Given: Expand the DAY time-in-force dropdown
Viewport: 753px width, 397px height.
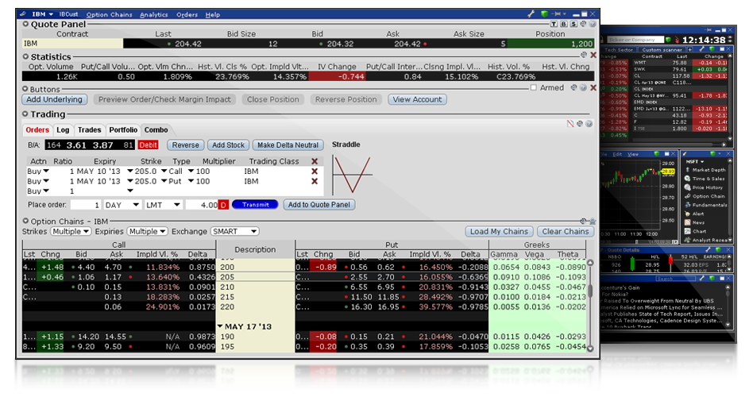Looking at the screenshot, I should 123,205.
